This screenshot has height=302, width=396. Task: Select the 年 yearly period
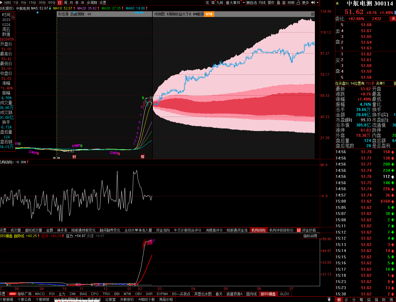coord(83,3)
